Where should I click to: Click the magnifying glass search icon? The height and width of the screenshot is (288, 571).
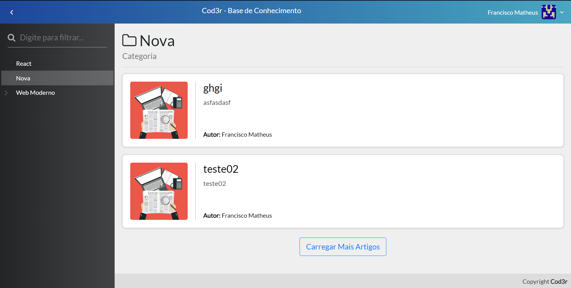click(11, 37)
